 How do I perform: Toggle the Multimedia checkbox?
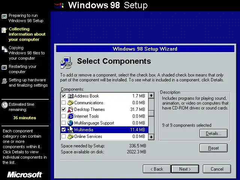[63, 130]
